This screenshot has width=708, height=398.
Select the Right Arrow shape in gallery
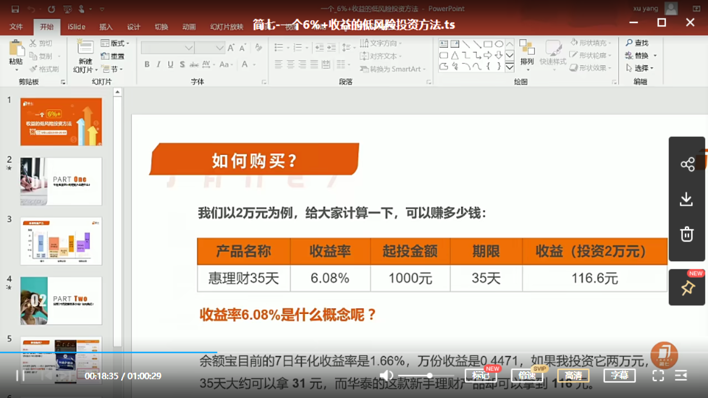tap(488, 55)
